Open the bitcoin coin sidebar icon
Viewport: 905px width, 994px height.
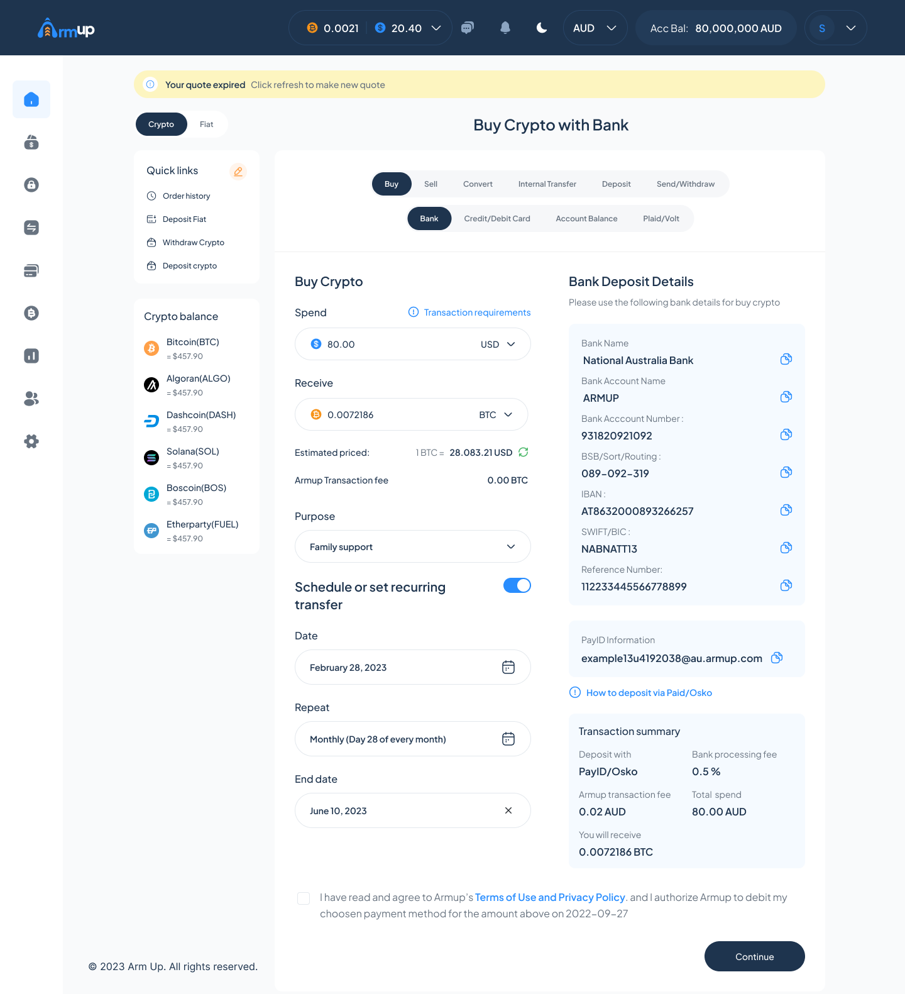point(31,313)
